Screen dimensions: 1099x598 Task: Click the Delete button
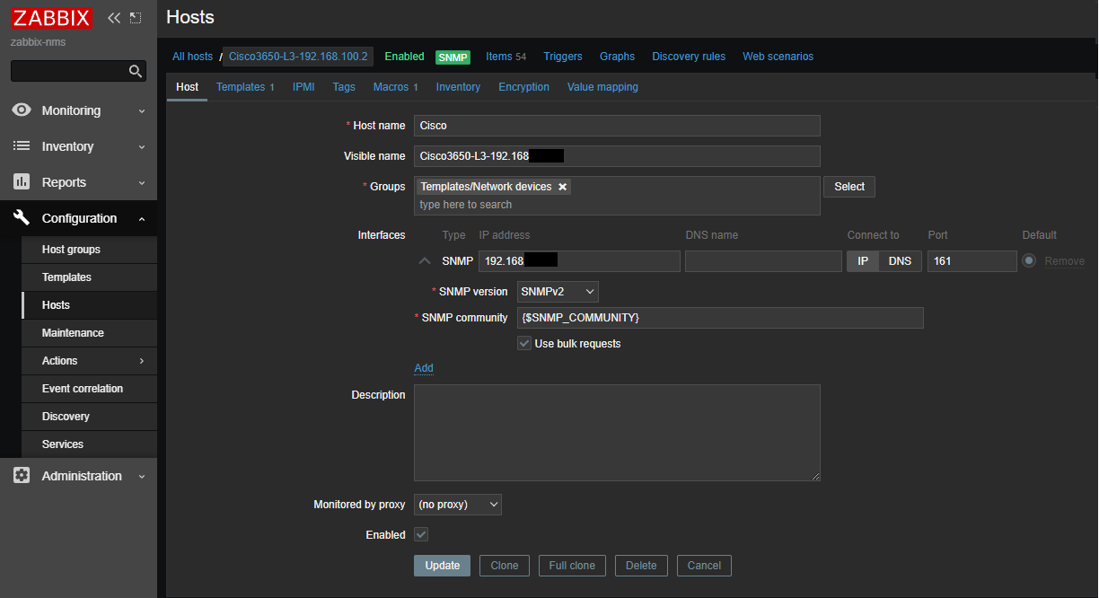point(641,566)
